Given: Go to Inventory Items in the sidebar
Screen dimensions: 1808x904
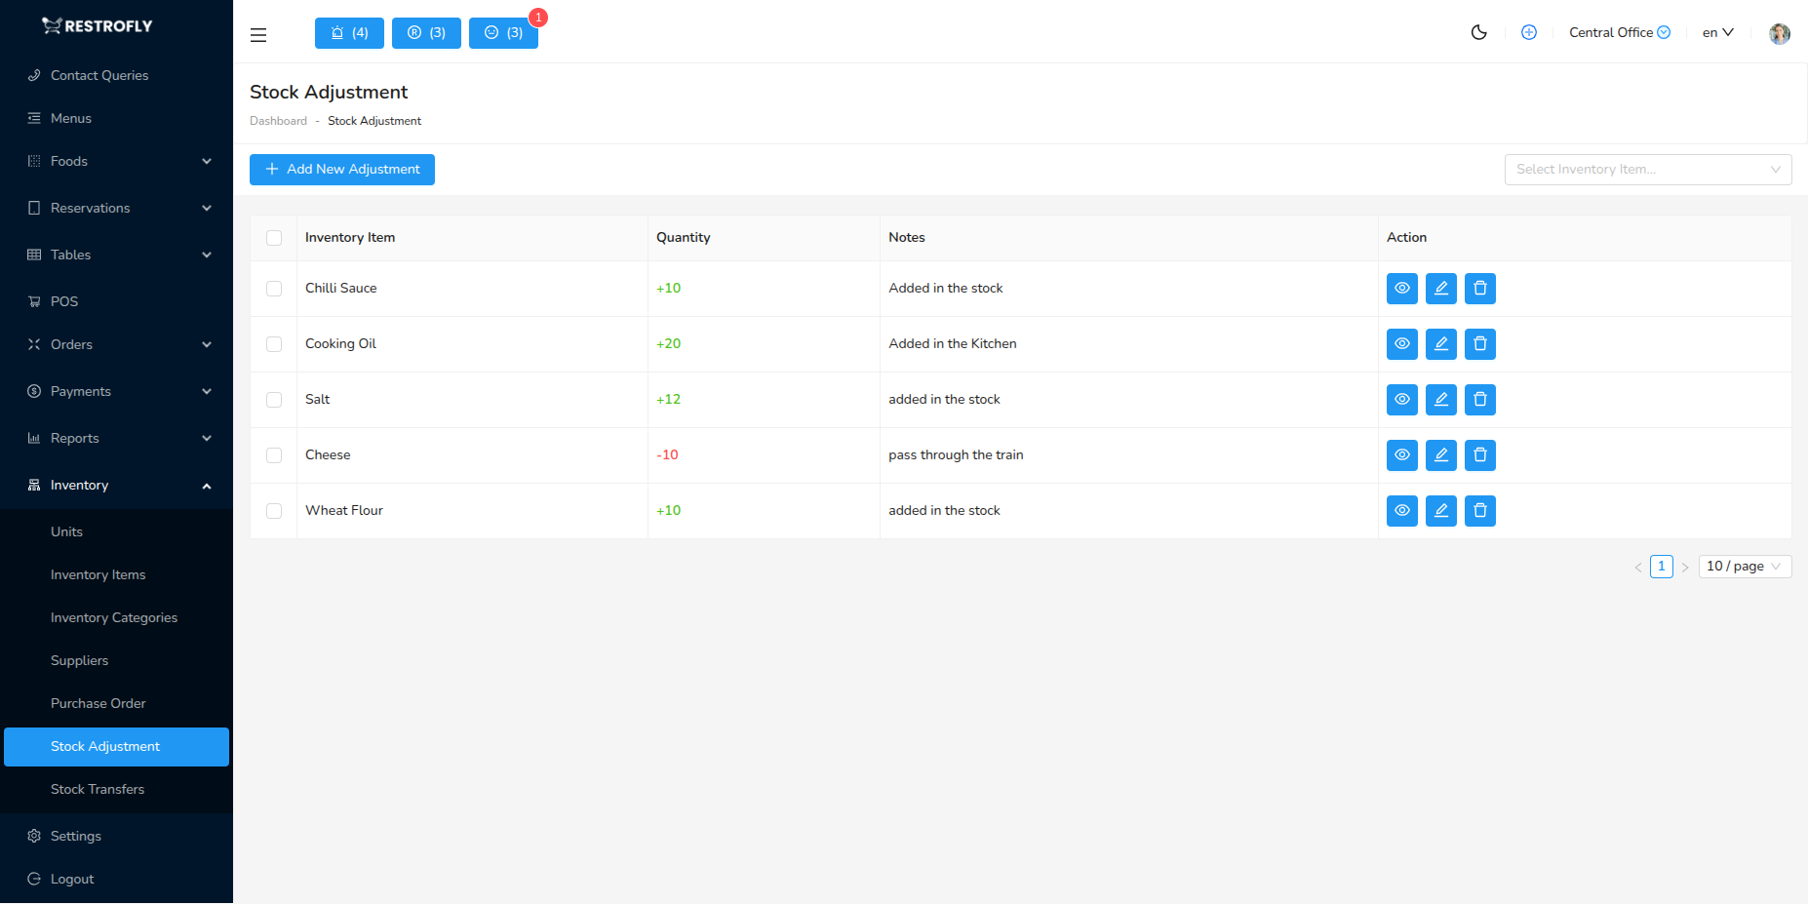Looking at the screenshot, I should click(98, 574).
